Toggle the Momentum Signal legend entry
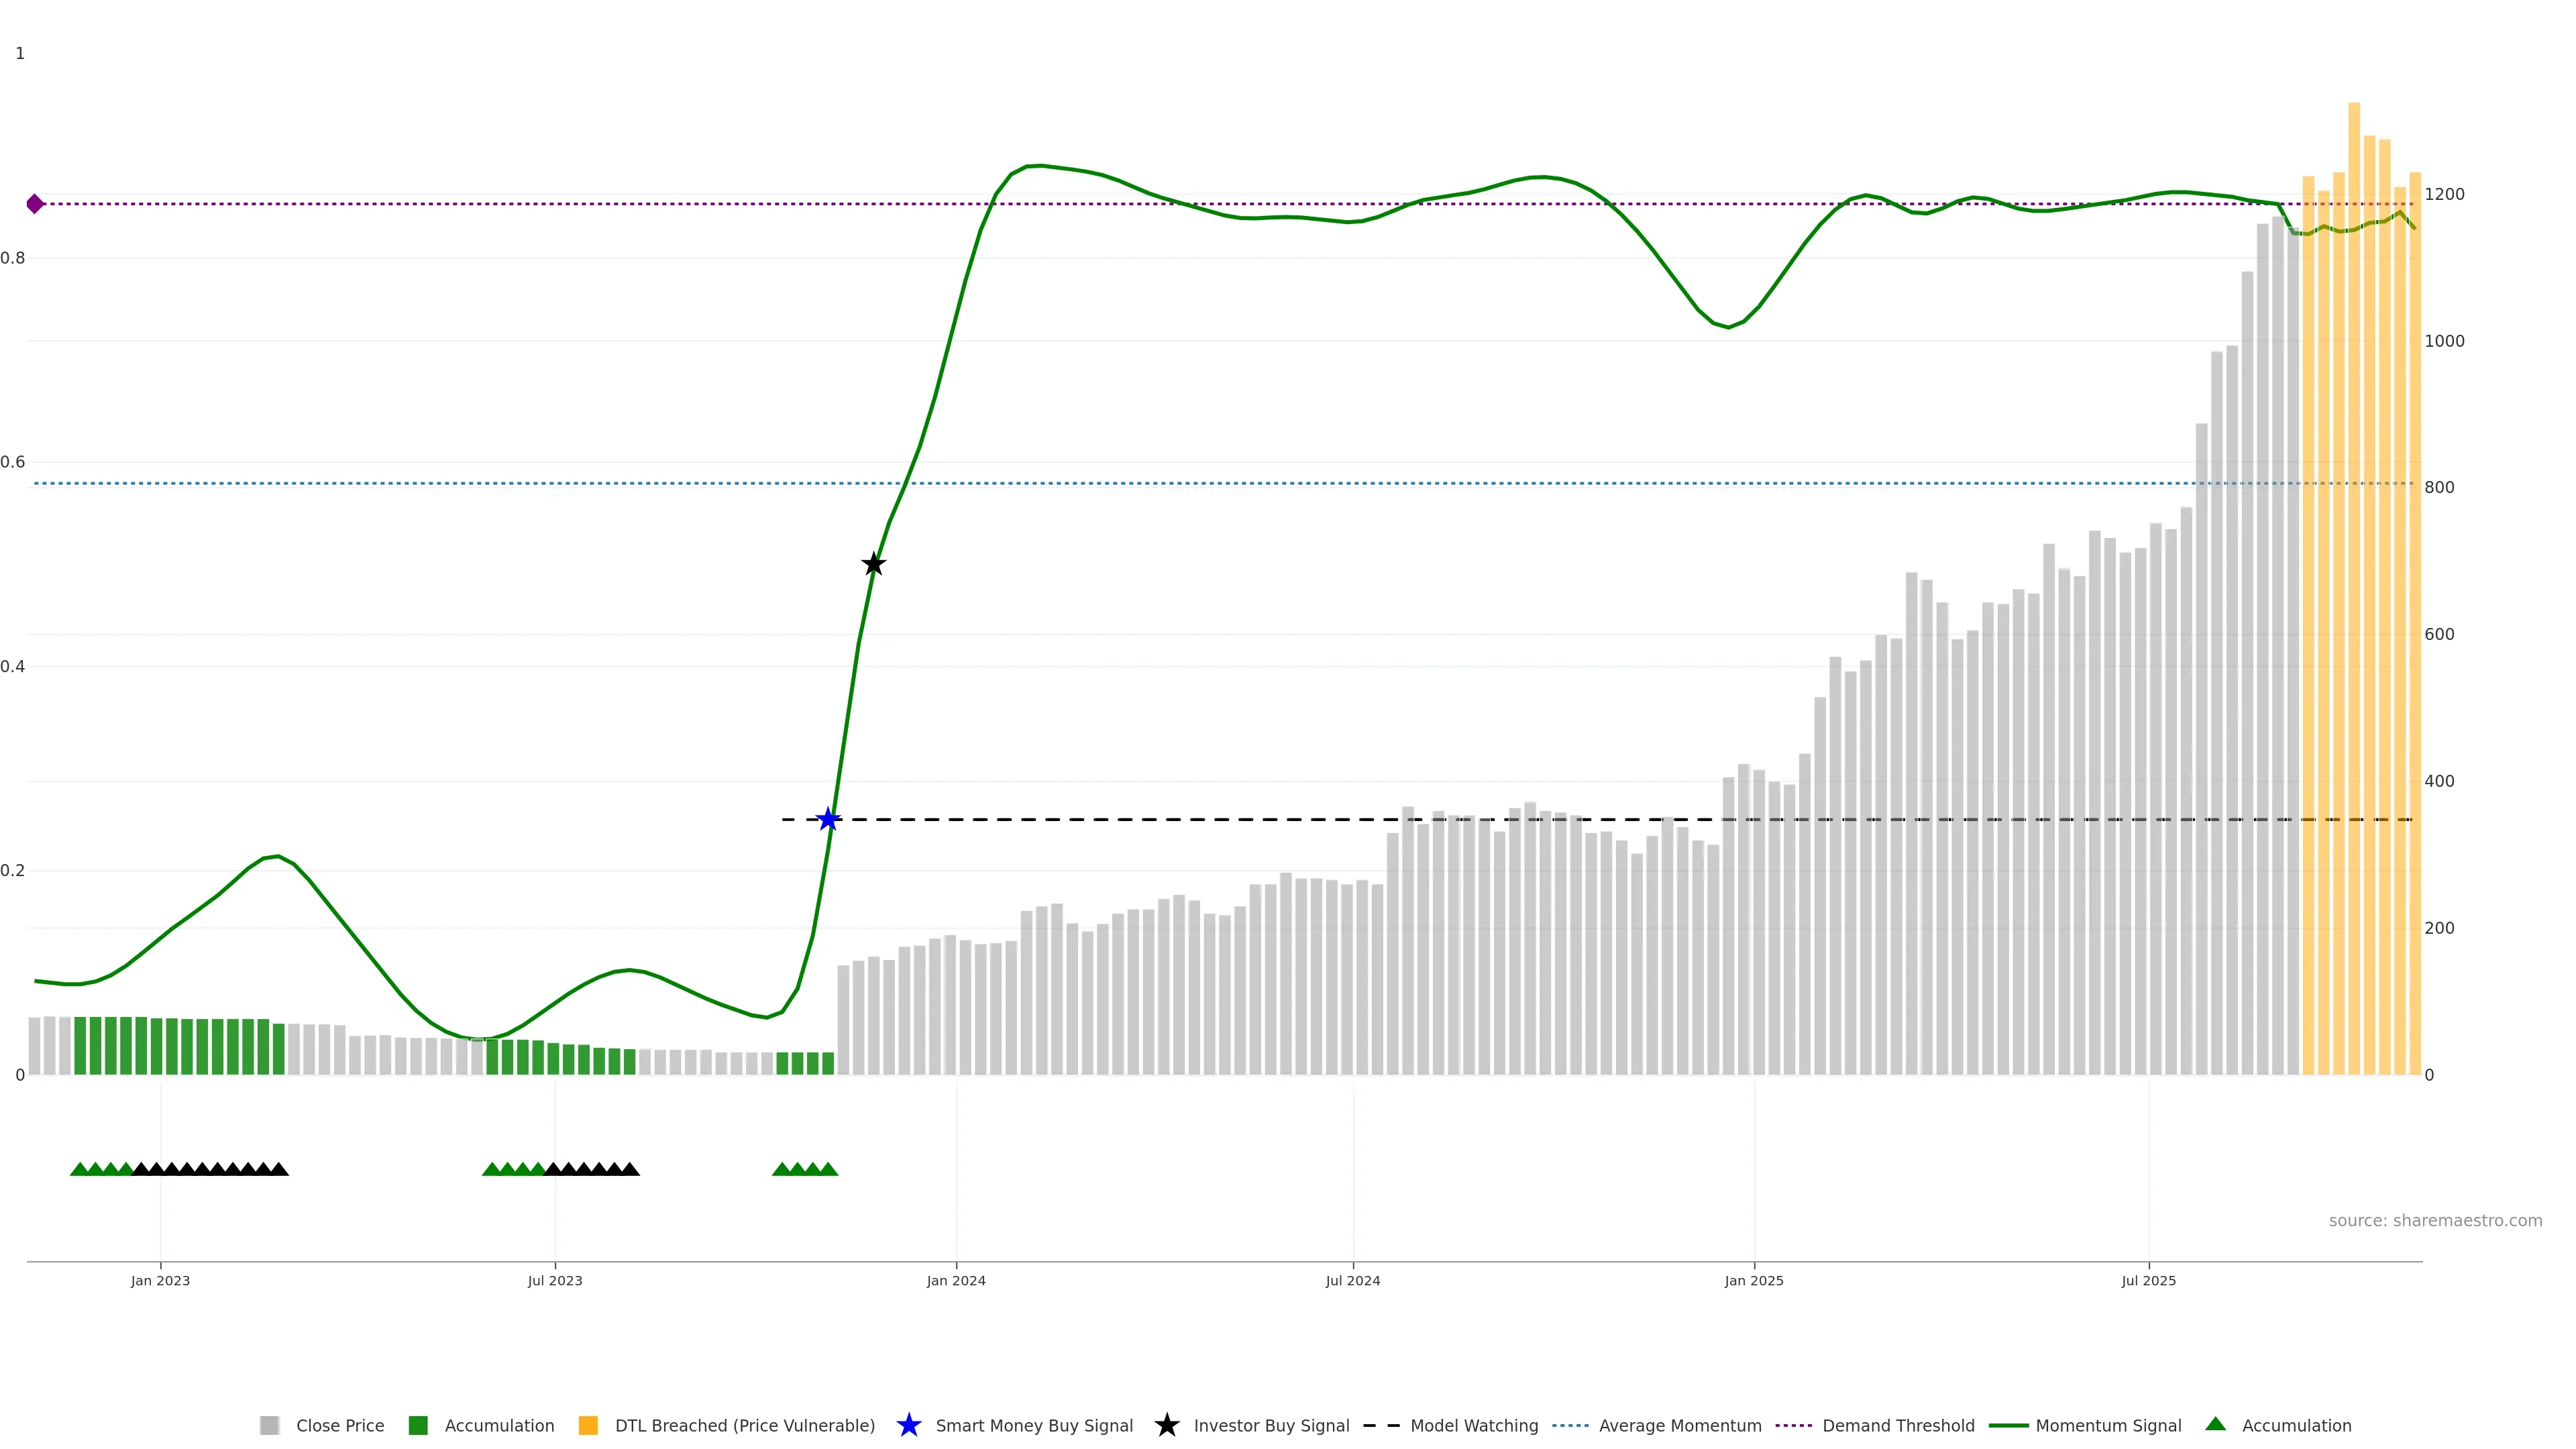Viewport: 2576px width, 1449px height. click(x=2108, y=1425)
